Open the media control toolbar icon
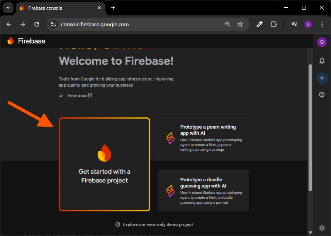Screen dimensions: 331x236 pos(294,24)
